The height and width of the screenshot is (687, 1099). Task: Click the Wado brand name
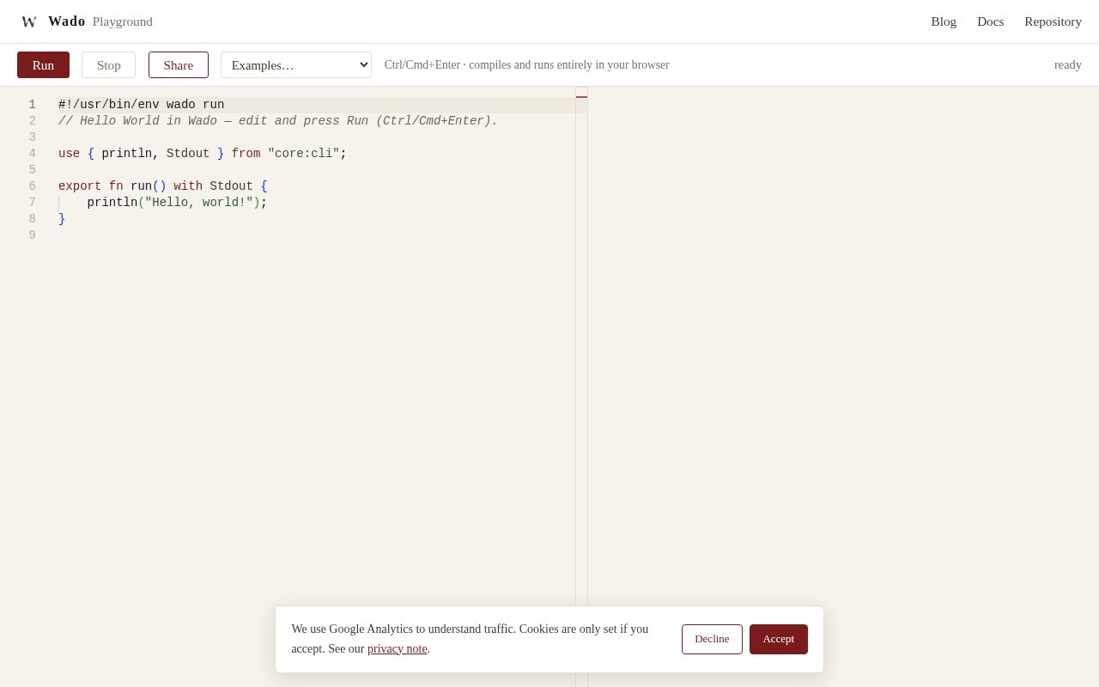67,21
